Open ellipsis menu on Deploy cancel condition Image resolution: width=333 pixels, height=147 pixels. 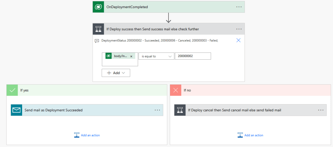(321, 110)
